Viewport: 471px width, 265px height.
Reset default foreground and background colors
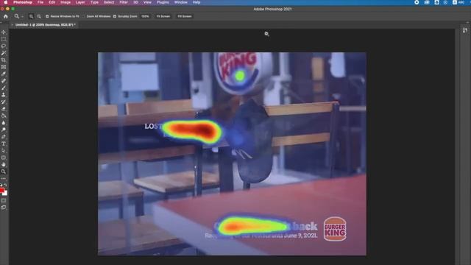coord(1,185)
